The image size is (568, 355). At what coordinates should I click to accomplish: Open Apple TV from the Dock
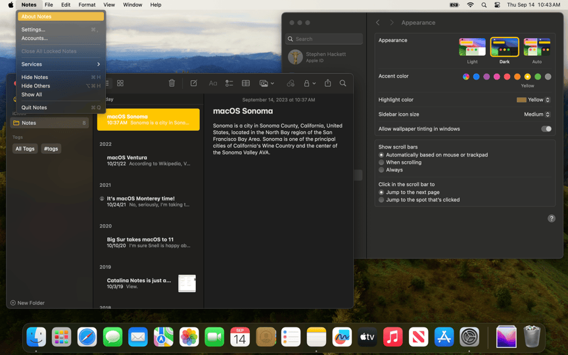(x=367, y=337)
